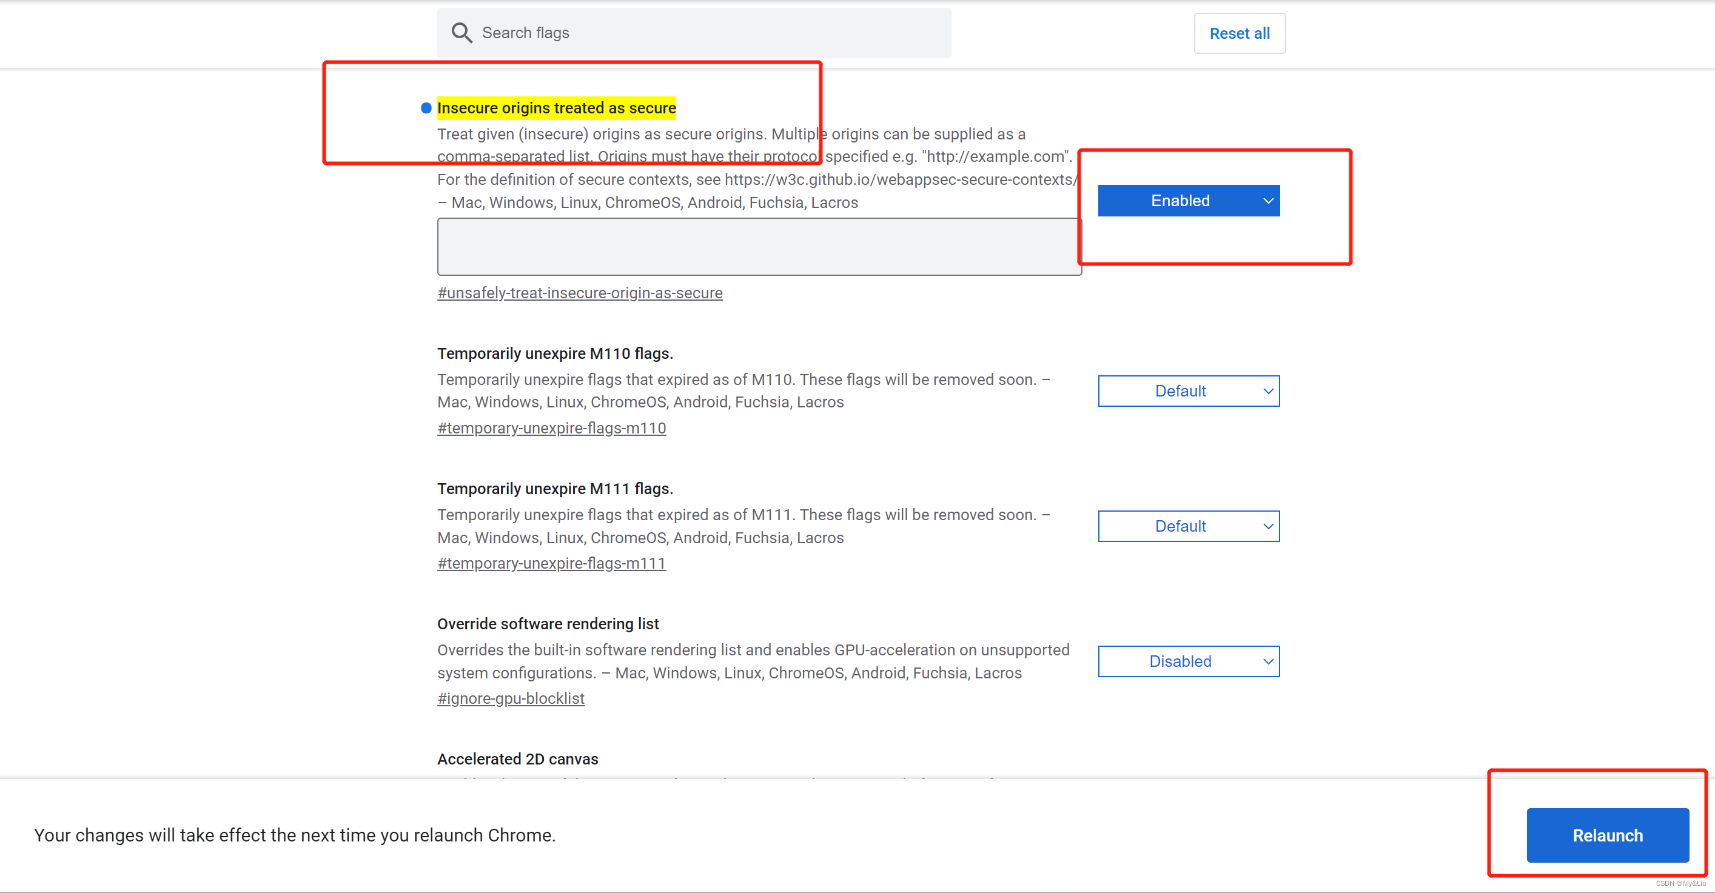This screenshot has height=893, width=1715.
Task: Expand the M110 flags Default dropdown
Action: click(x=1179, y=391)
